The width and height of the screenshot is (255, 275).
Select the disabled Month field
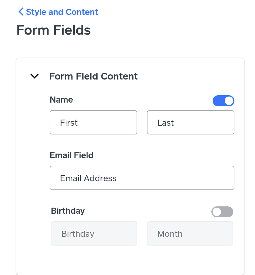point(190,233)
